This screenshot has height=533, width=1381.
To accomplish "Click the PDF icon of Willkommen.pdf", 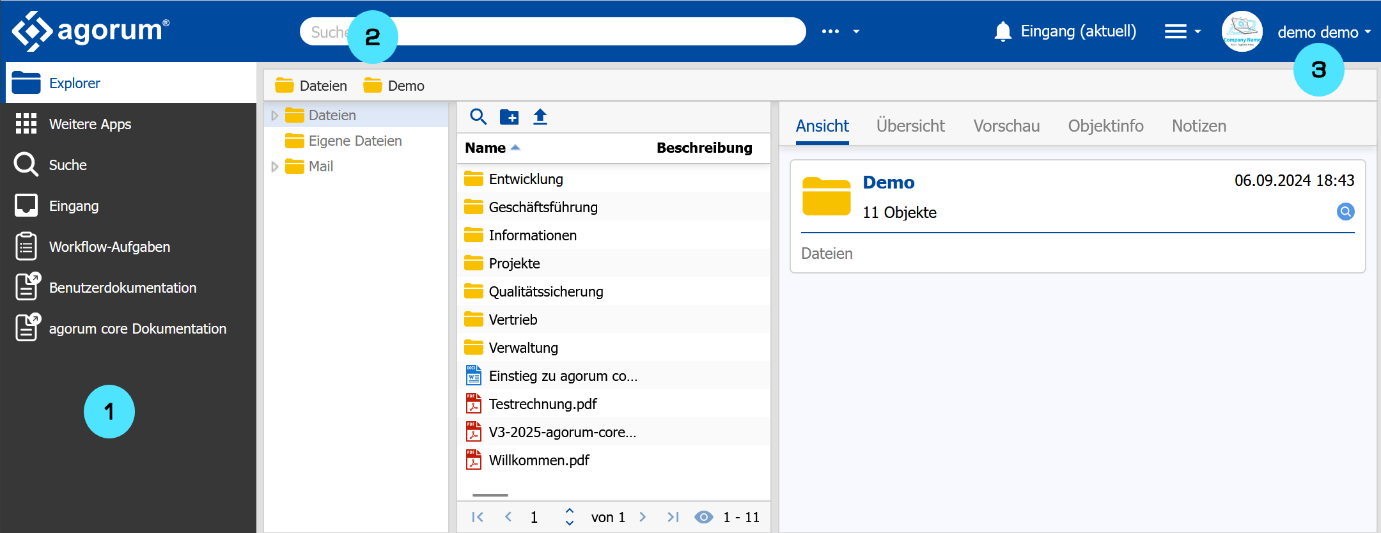I will pyautogui.click(x=474, y=460).
